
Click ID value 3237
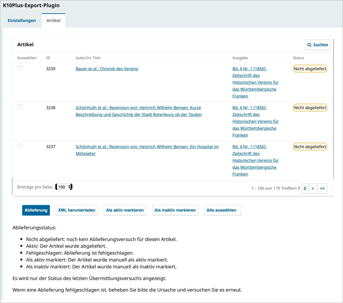coord(51,147)
